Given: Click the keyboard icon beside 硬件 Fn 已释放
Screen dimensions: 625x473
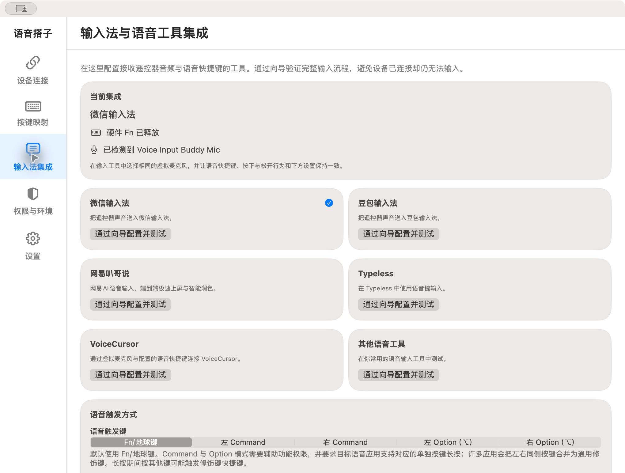Looking at the screenshot, I should tap(96, 133).
